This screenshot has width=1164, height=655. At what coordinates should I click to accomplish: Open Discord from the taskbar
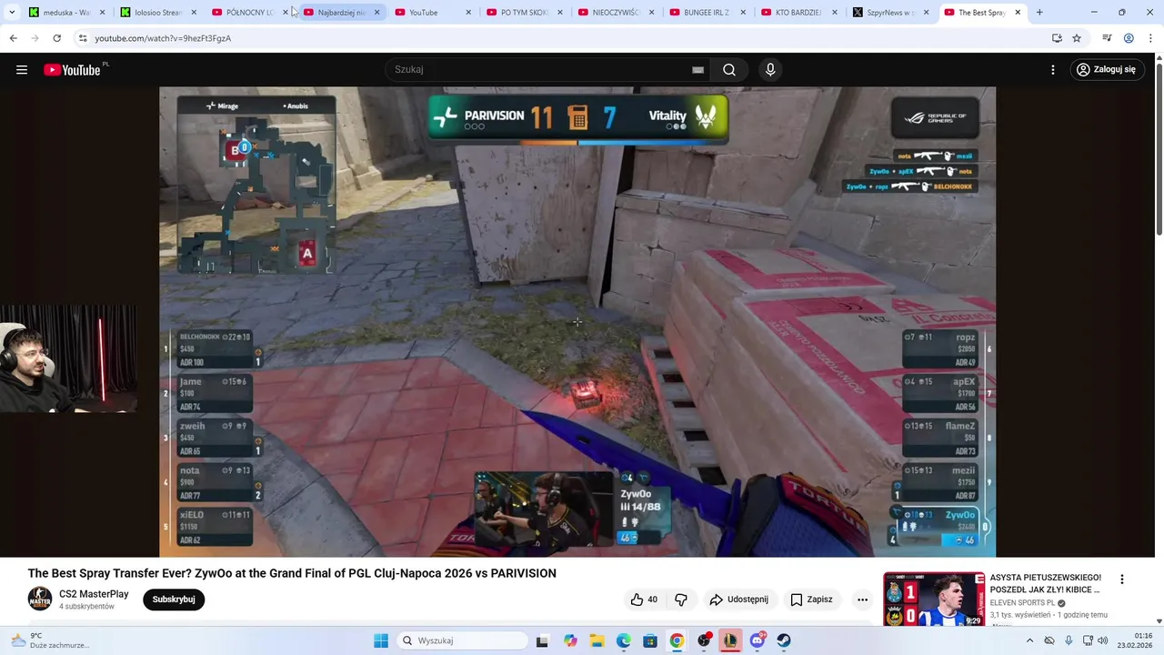point(758,640)
